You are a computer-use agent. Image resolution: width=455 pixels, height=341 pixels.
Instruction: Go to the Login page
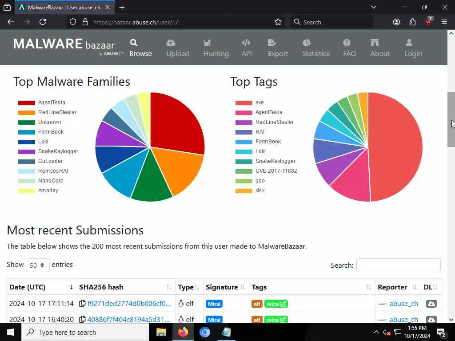tap(413, 48)
